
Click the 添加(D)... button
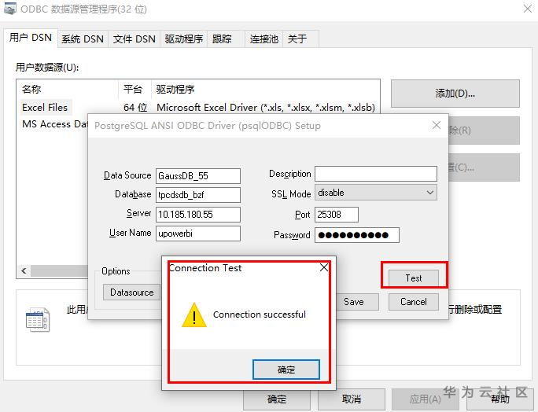pyautogui.click(x=455, y=94)
